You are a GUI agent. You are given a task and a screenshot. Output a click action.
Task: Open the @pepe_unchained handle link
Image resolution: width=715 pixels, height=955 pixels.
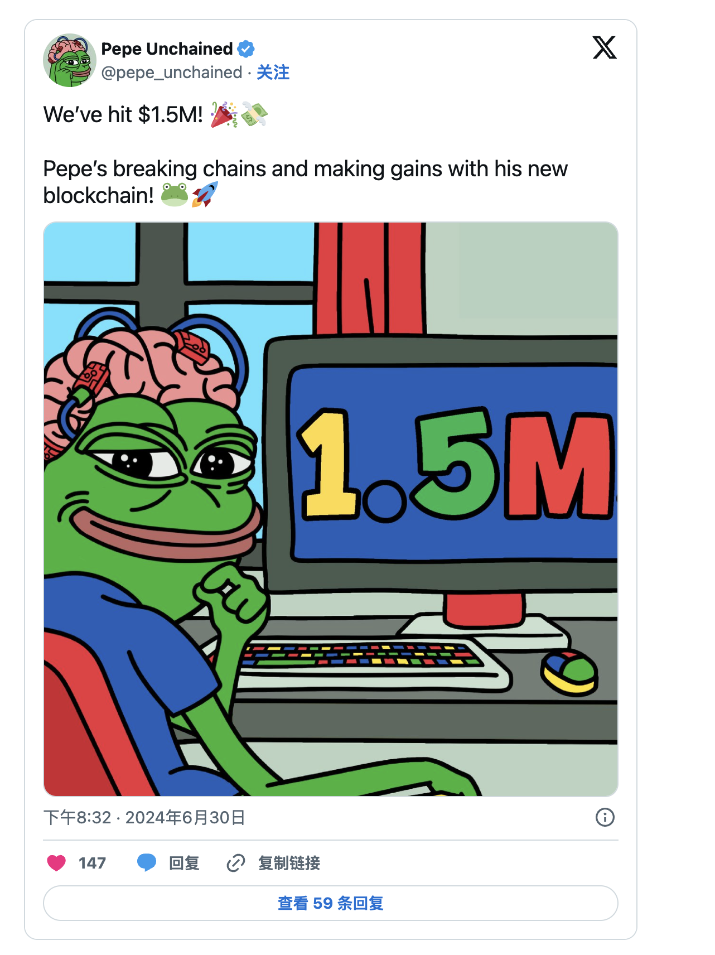coord(172,73)
